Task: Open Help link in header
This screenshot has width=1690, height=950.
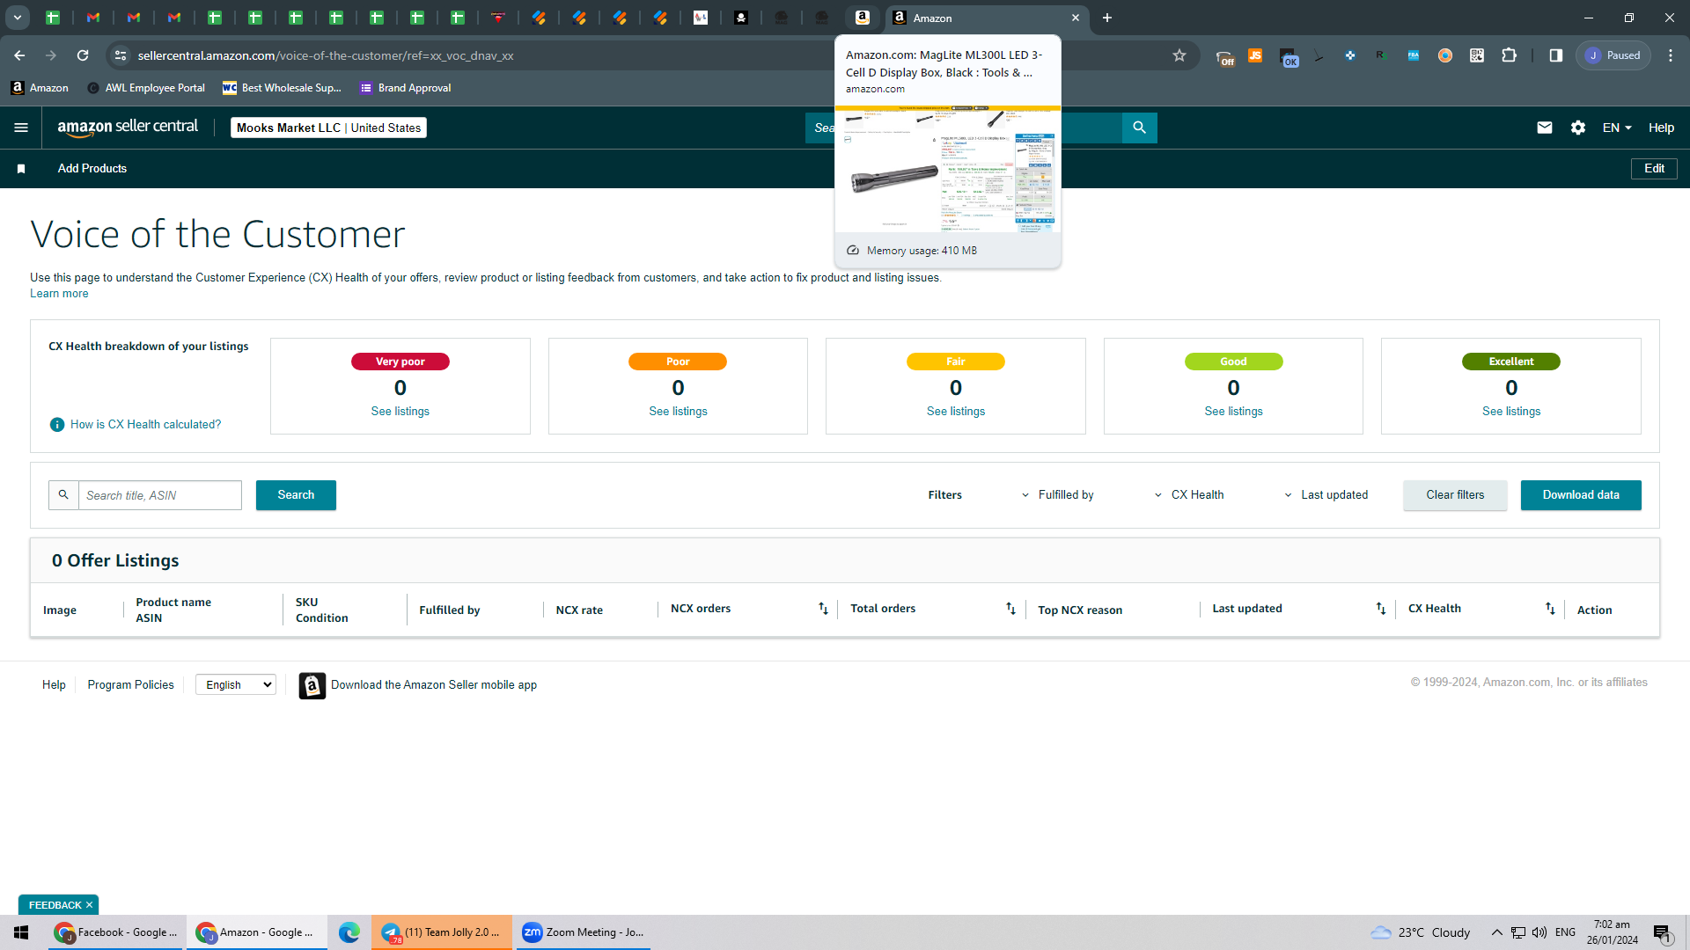Action: point(1661,128)
